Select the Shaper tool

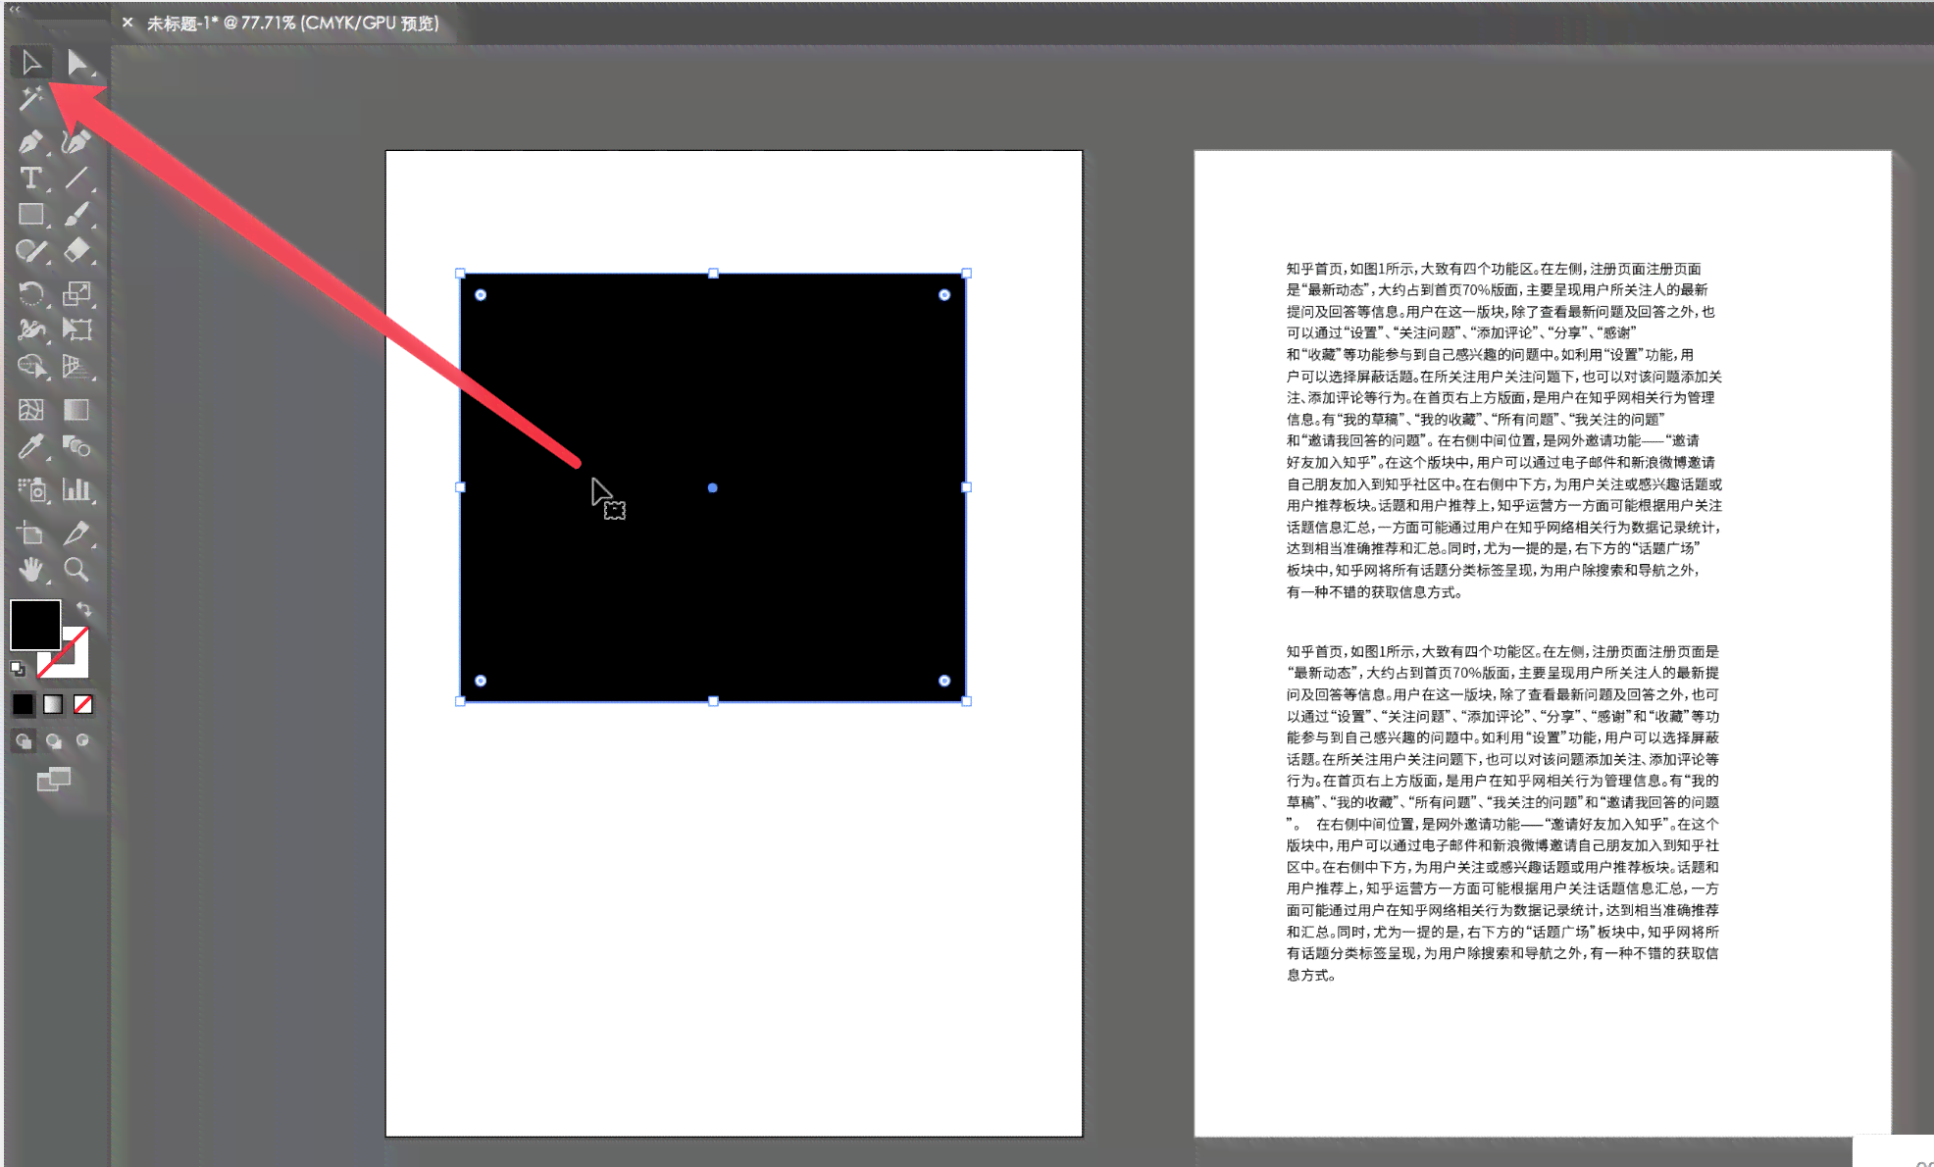[31, 251]
